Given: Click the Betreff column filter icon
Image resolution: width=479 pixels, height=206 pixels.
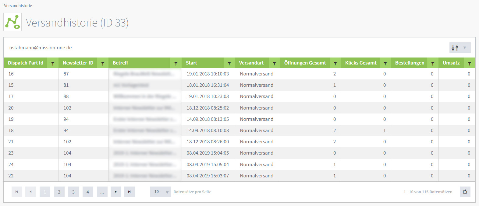Looking at the screenshot, I should tap(176, 63).
